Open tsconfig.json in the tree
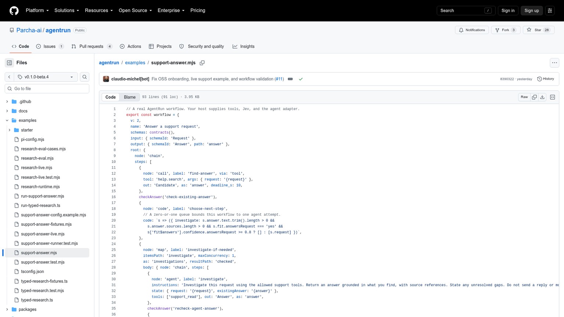This screenshot has width=564, height=317. (32, 272)
